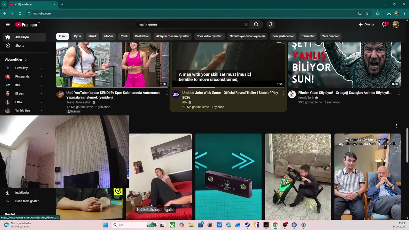The width and height of the screenshot is (409, 230).
Task: Open the Shorts shelf three-dot menu
Action: coord(396,126)
